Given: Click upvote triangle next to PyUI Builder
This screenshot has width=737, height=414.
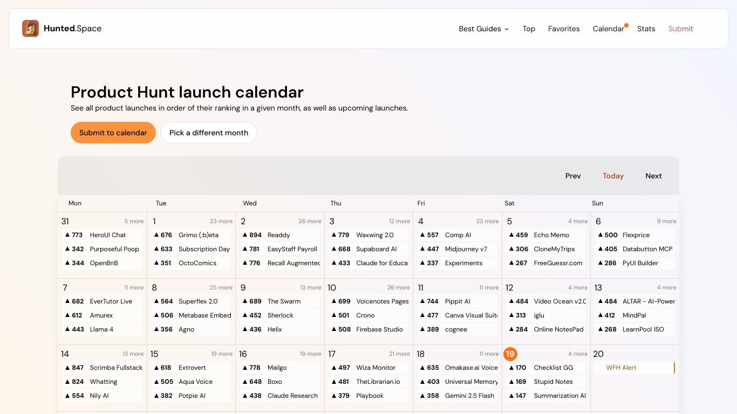Looking at the screenshot, I should pyautogui.click(x=600, y=263).
